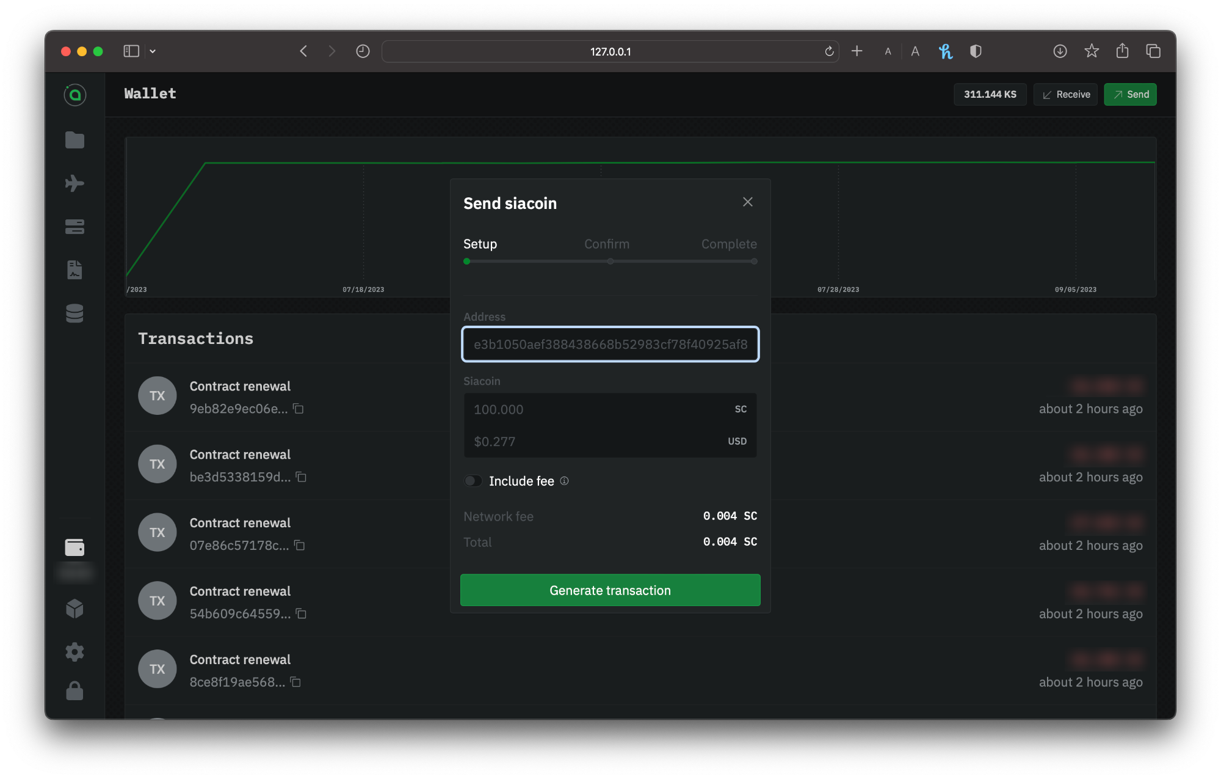Click the lock icon in sidebar

tap(74, 691)
